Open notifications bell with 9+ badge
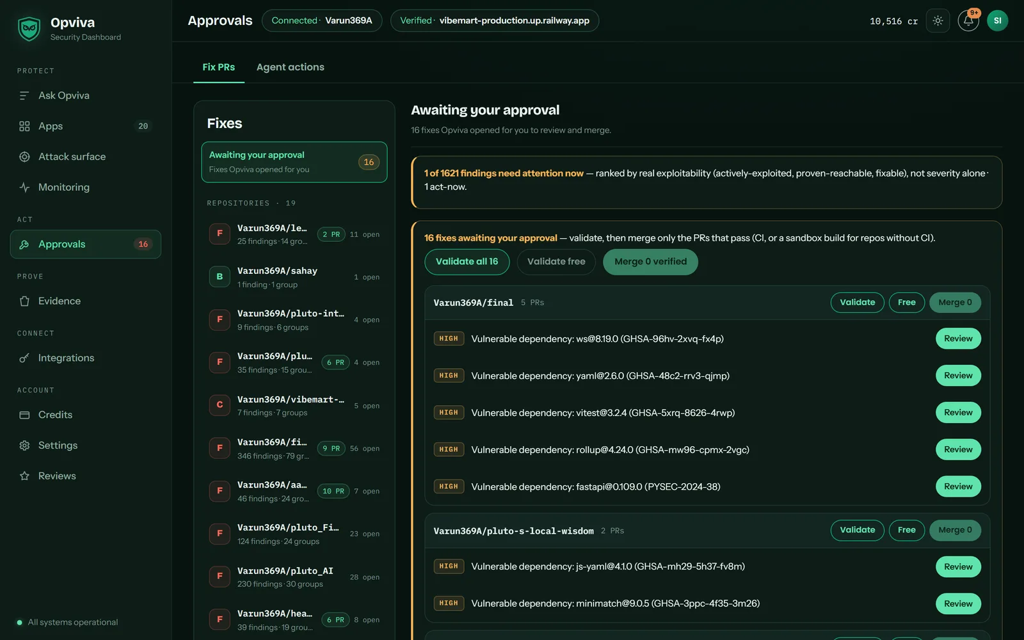The image size is (1024, 640). click(x=968, y=20)
